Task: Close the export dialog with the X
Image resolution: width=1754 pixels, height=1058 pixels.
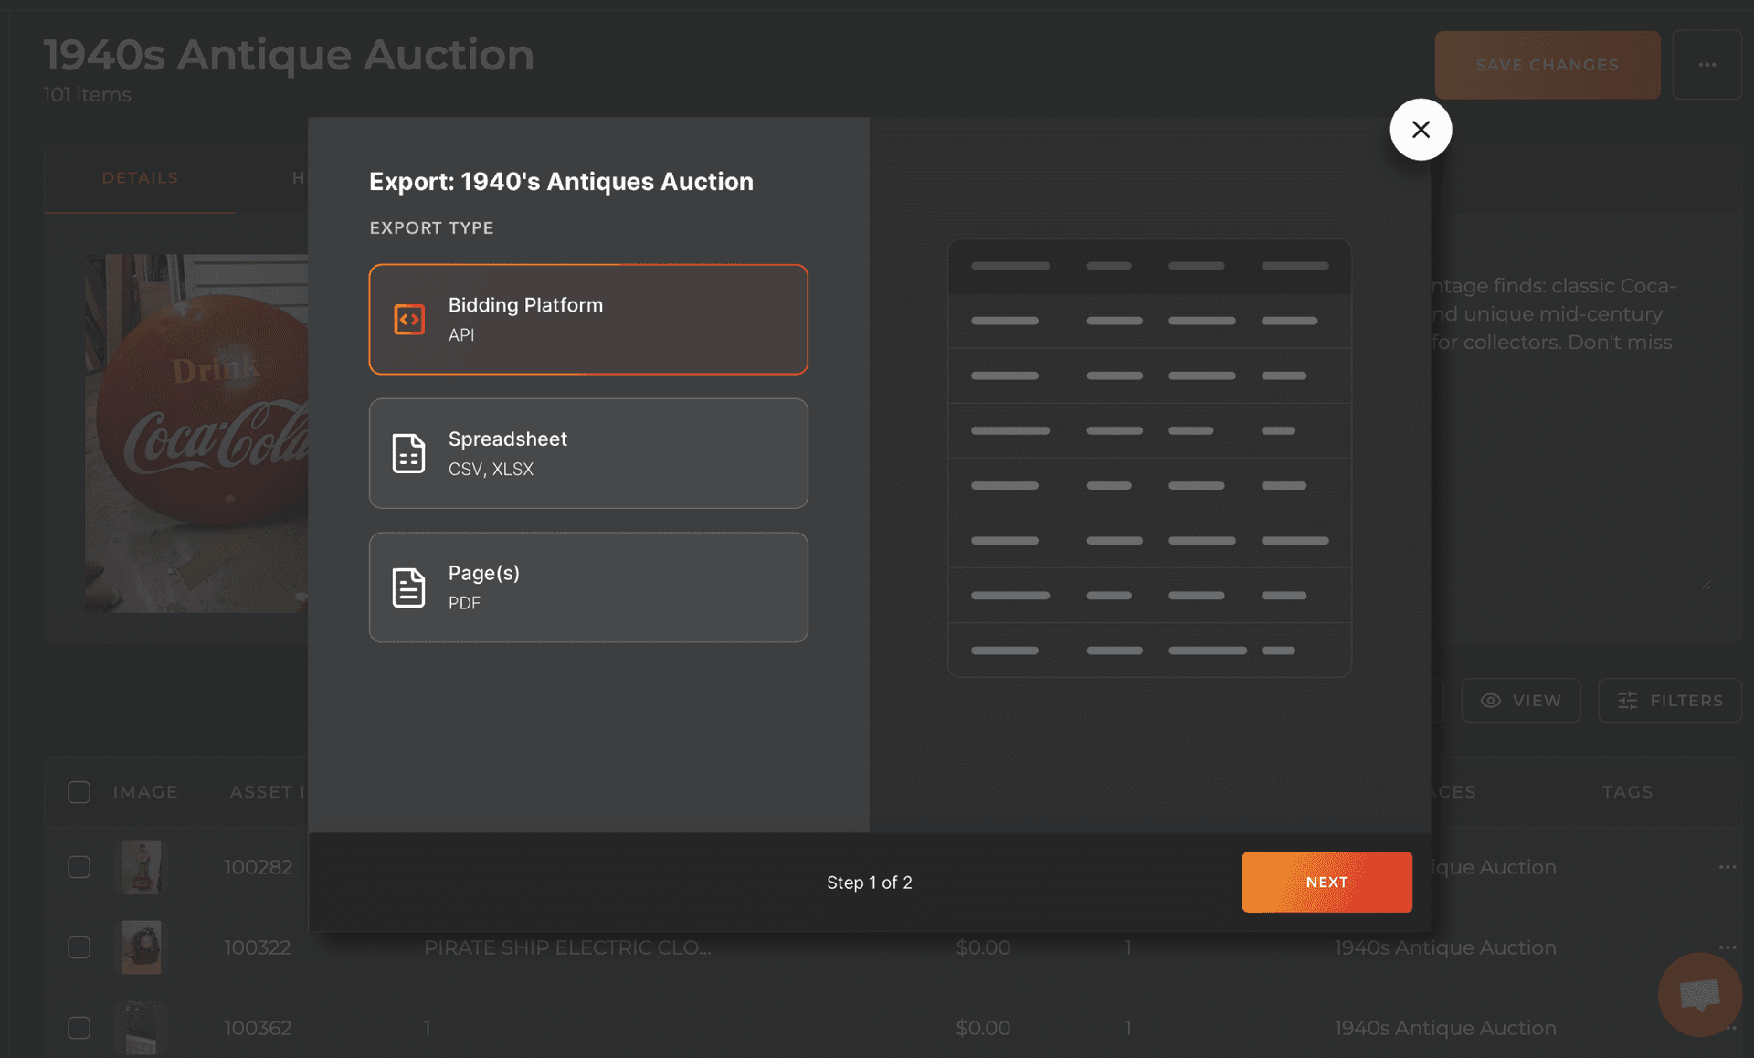Action: 1420,129
